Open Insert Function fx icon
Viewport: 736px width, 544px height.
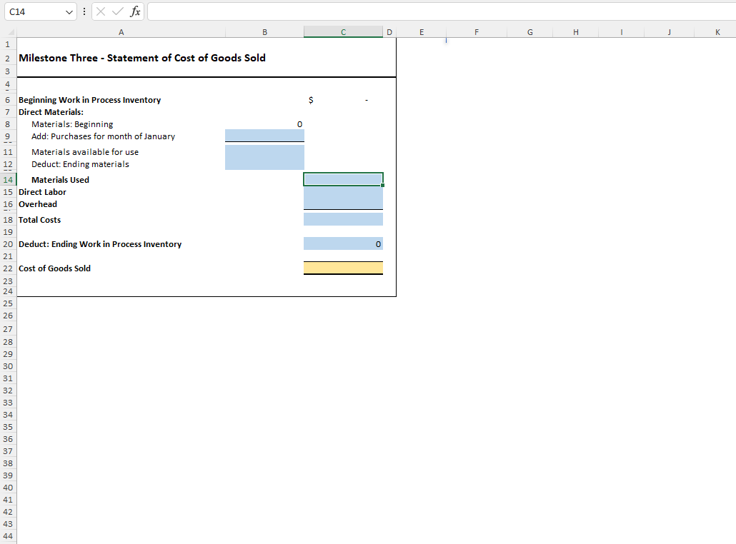pos(135,11)
